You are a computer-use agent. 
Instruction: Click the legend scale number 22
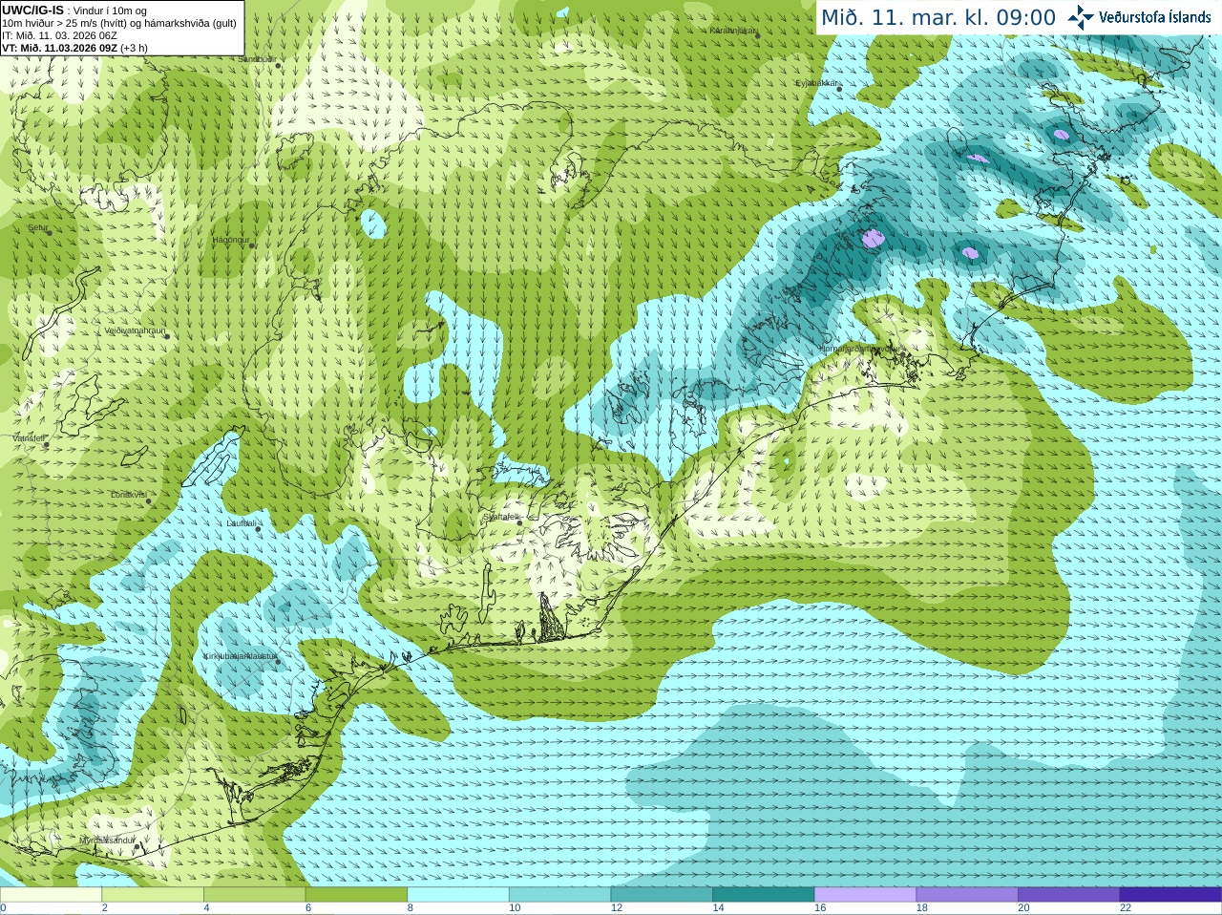(1126, 908)
